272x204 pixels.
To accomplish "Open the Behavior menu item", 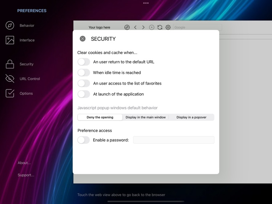I will pos(27,25).
